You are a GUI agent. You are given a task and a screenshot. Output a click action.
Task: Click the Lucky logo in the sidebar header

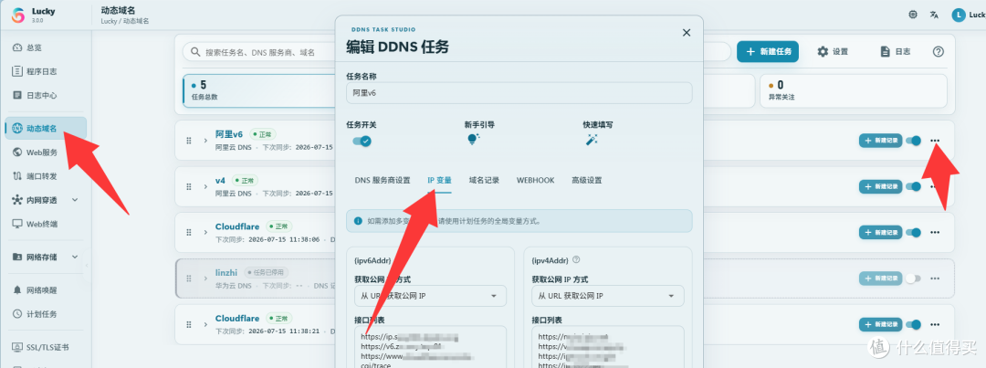(17, 16)
